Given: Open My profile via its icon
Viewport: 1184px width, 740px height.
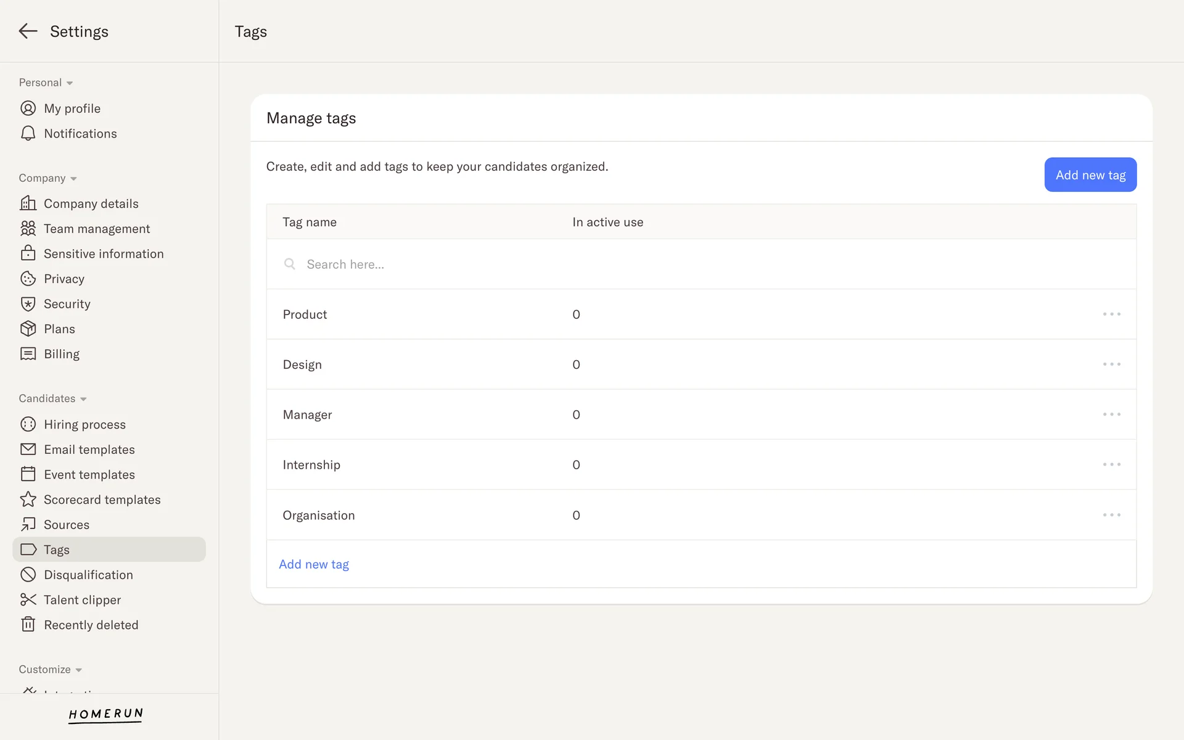Looking at the screenshot, I should click(x=28, y=109).
